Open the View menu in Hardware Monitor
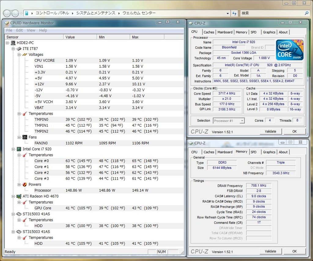313x261 pixels. (31, 30)
